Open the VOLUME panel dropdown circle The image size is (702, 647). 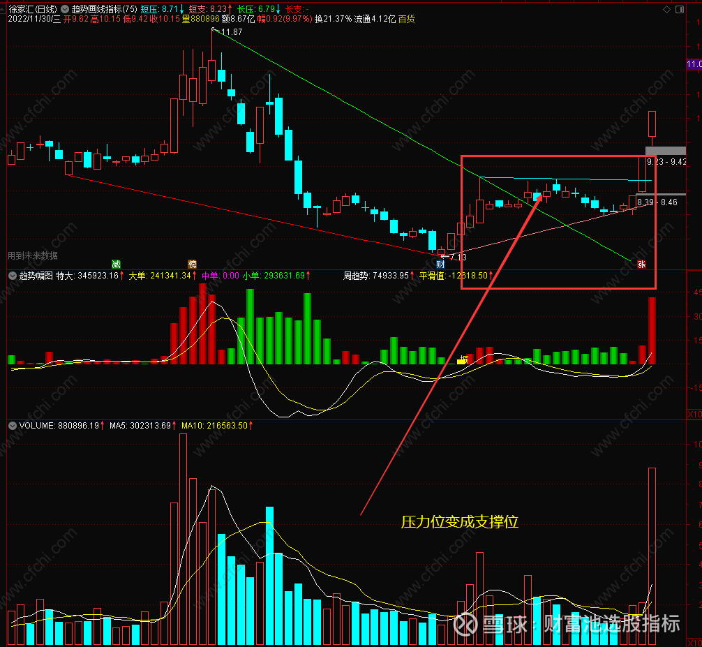(x=13, y=425)
